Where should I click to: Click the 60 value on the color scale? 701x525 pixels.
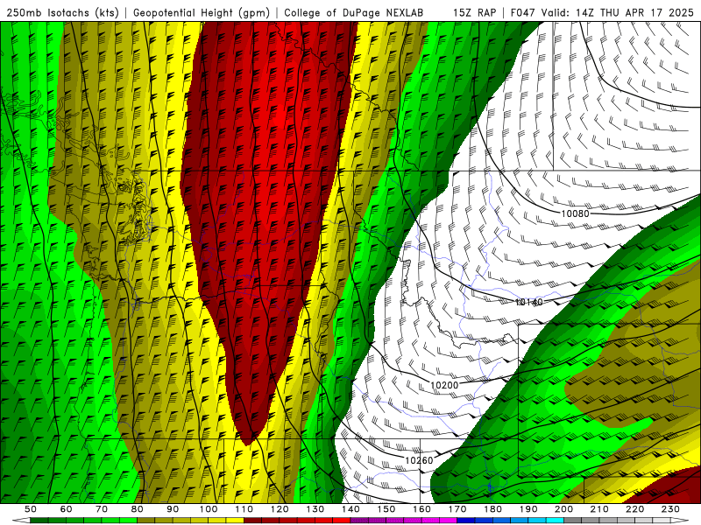point(66,509)
